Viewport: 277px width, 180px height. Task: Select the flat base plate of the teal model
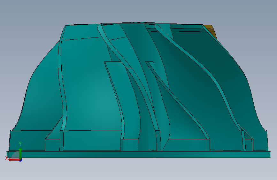pyautogui.click(x=139, y=154)
